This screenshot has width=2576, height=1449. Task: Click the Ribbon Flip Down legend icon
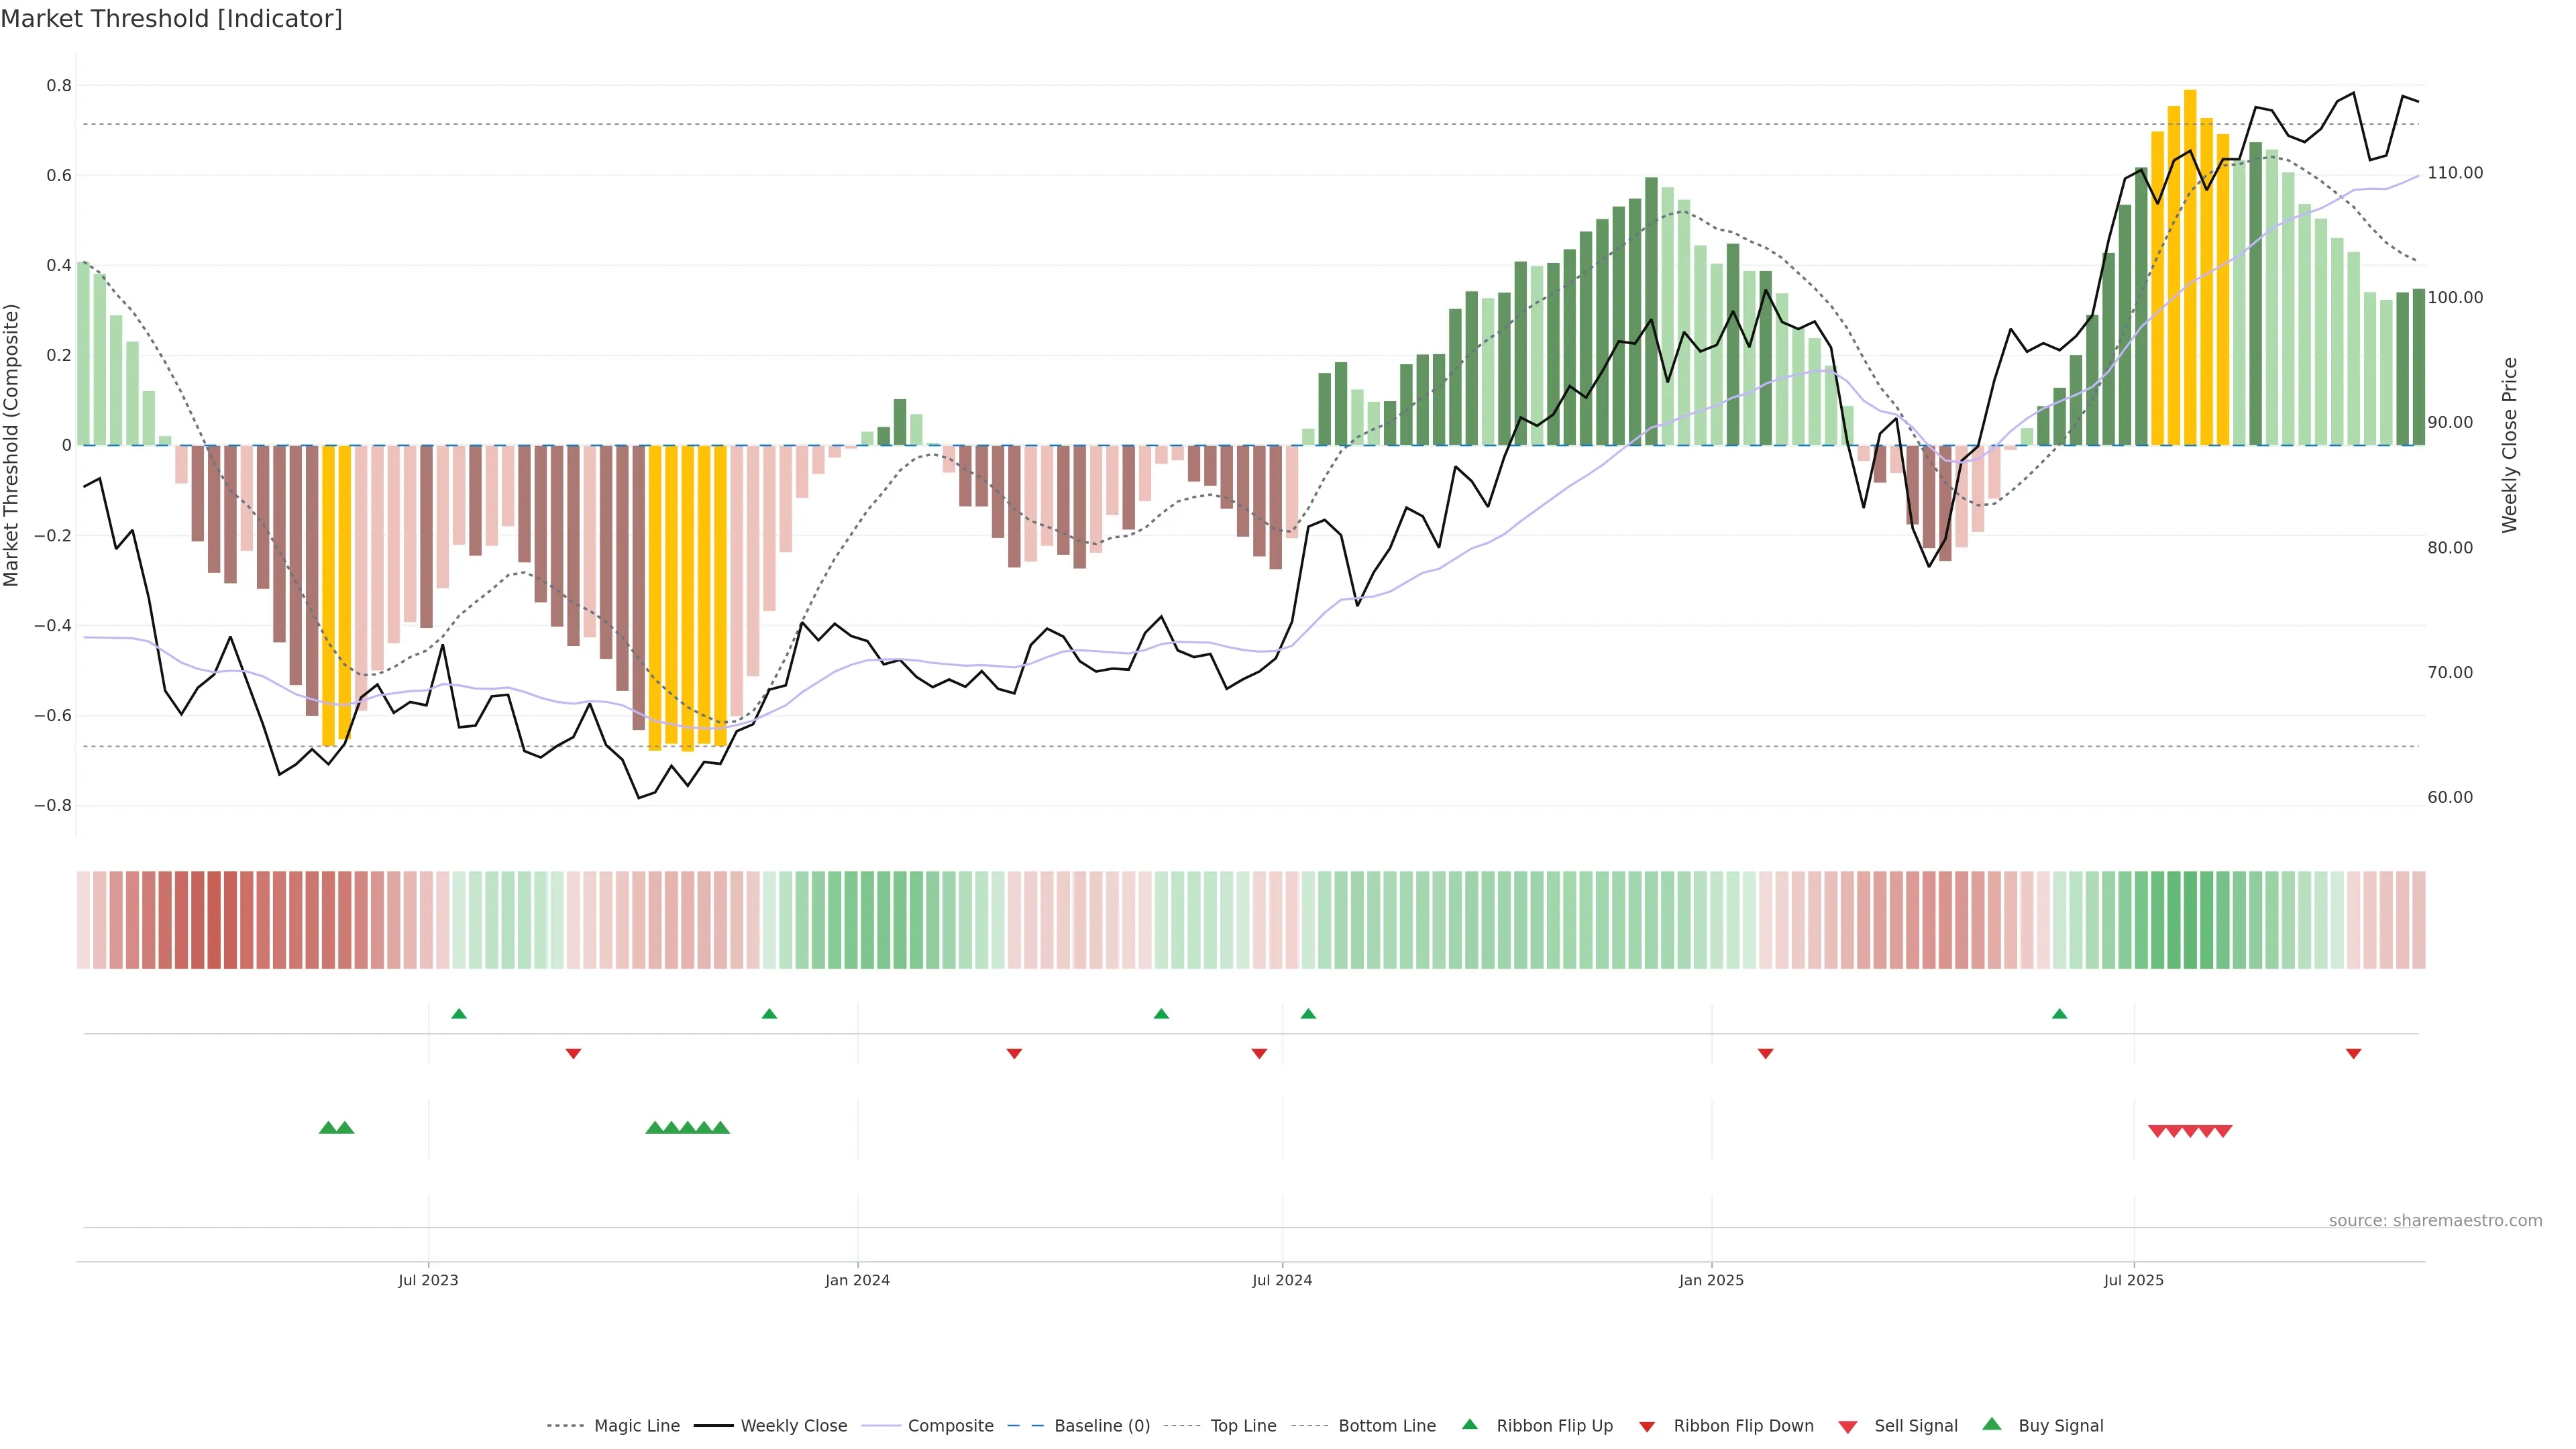point(1647,1427)
